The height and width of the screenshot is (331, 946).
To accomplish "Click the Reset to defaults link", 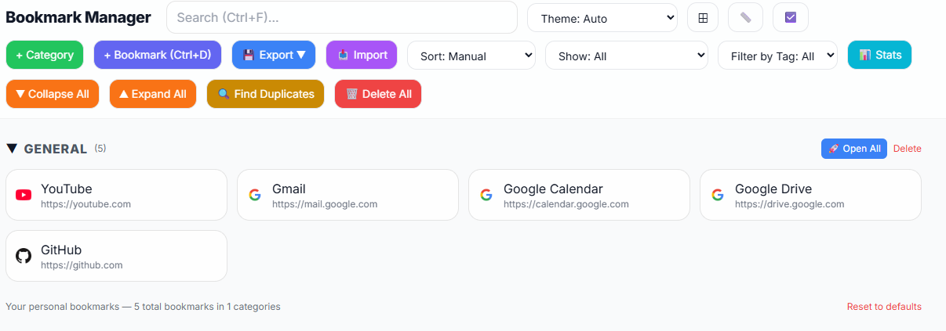I will coord(884,307).
